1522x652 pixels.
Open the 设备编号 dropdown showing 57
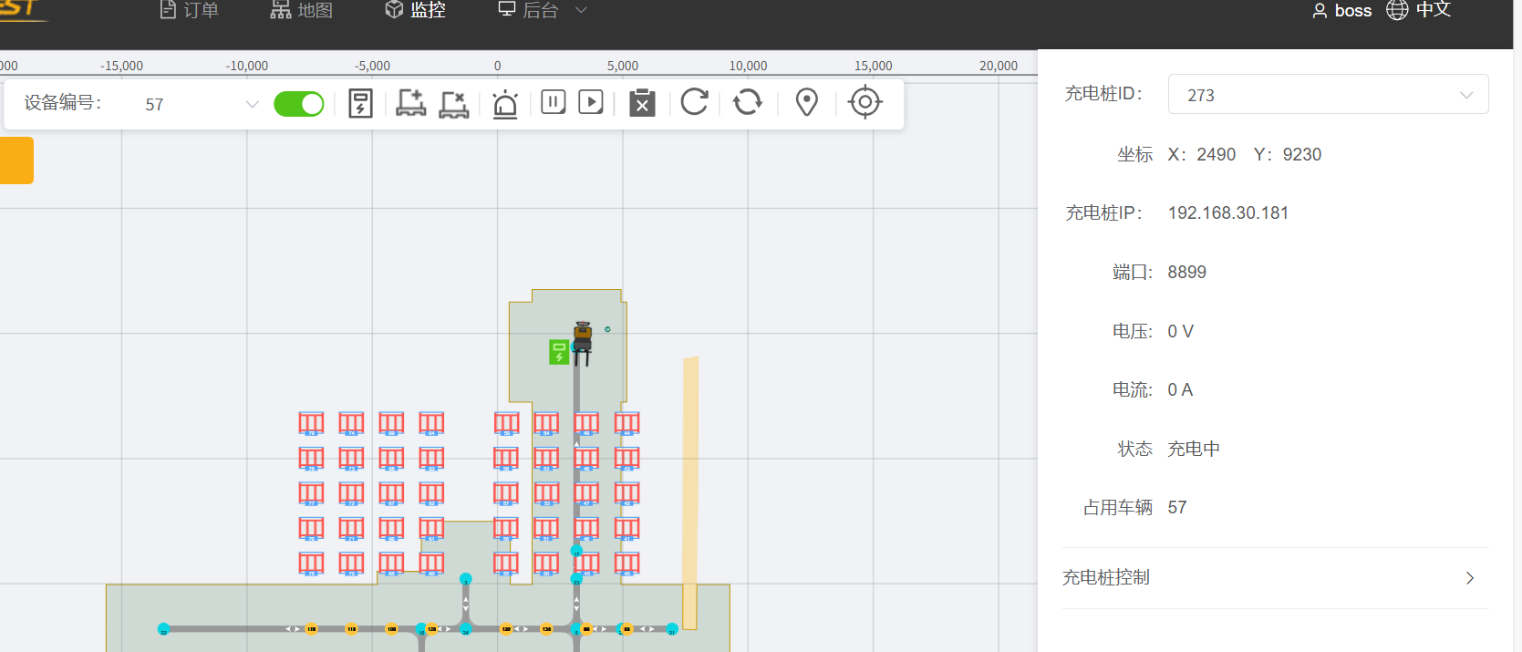pyautogui.click(x=201, y=105)
